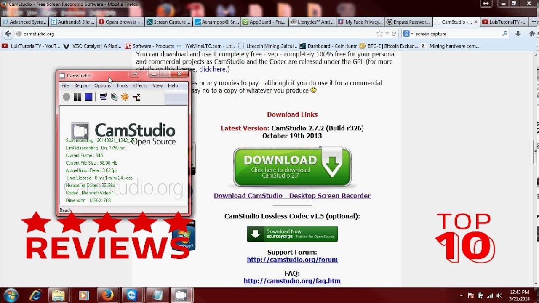
Task: Switch to LuisTutorialTV tab
Action: (504, 22)
